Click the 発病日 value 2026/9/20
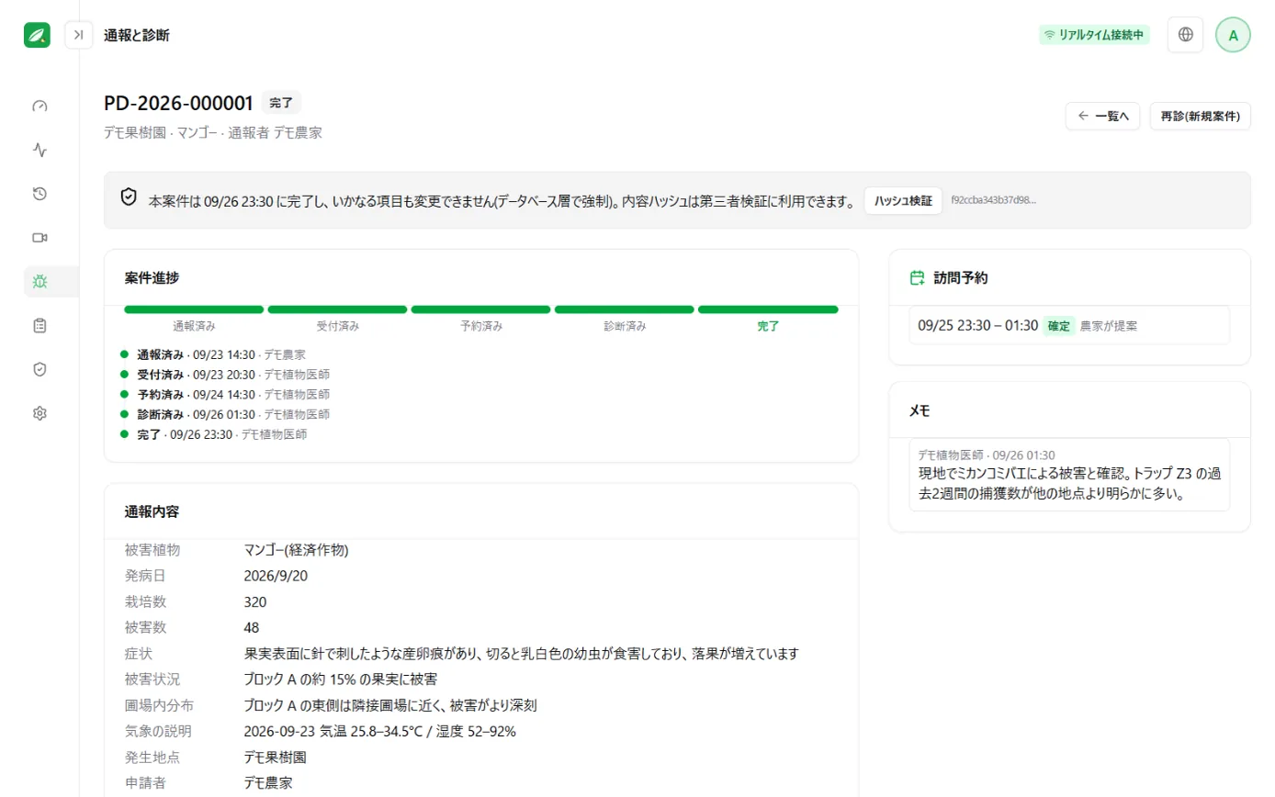Image resolution: width=1275 pixels, height=797 pixels. [x=274, y=576]
